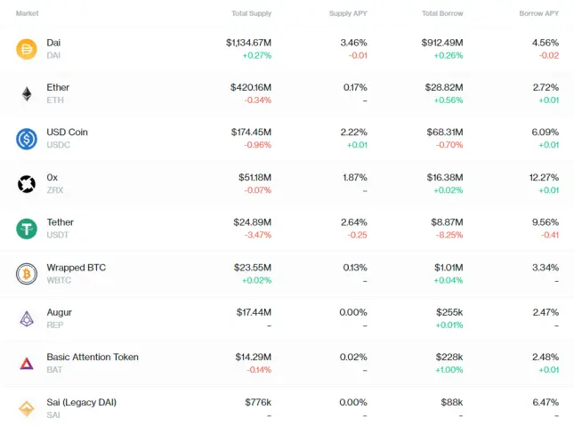Viewport: 574px width, 426px height.
Task: Click the $88k total borrow value
Action: (x=452, y=402)
